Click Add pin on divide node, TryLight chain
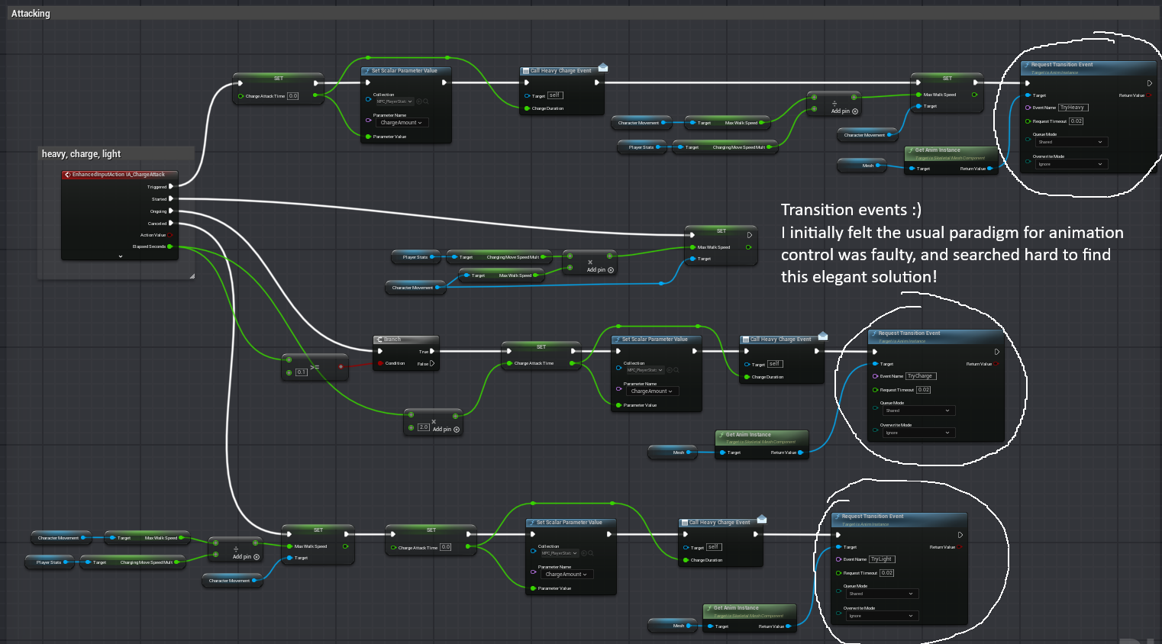This screenshot has height=644, width=1162. (x=246, y=557)
